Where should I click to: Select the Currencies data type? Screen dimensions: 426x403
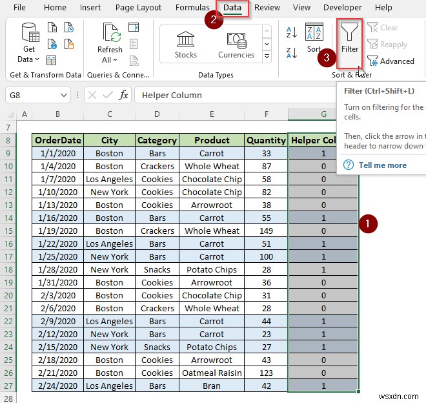point(236,45)
